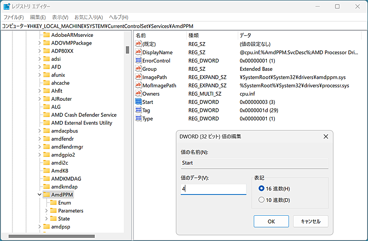Click the AdobeARMservice folder icon
This screenshot has width=368, height=241.
point(46,35)
